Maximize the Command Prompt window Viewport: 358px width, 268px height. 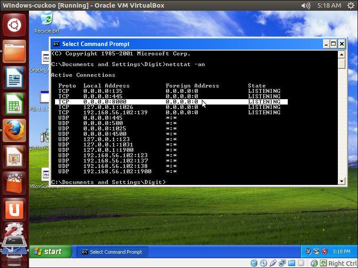point(333,44)
